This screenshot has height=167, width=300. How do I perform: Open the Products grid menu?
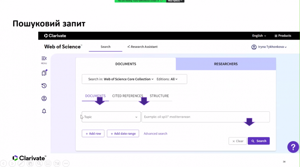click(x=283, y=35)
